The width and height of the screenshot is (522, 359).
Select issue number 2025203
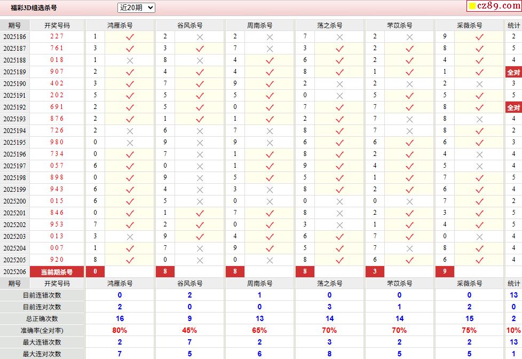(x=14, y=236)
